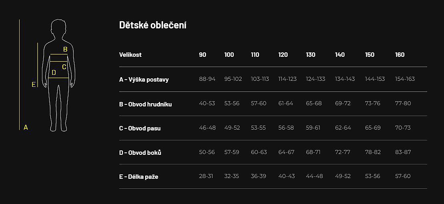The width and height of the screenshot is (444, 204).
Task: Select the C waist marker on the figure
Action: click(x=64, y=67)
